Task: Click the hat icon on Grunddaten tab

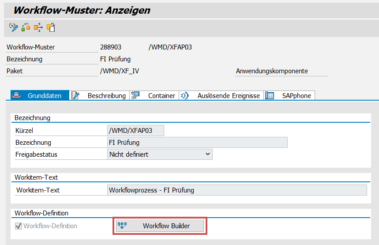Action: (16, 95)
